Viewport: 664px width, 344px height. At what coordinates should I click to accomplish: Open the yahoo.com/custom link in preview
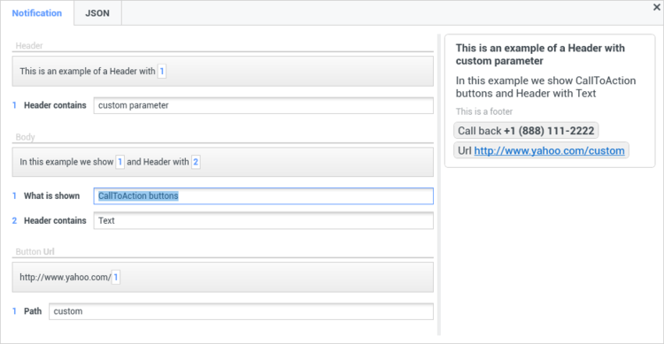pos(549,150)
